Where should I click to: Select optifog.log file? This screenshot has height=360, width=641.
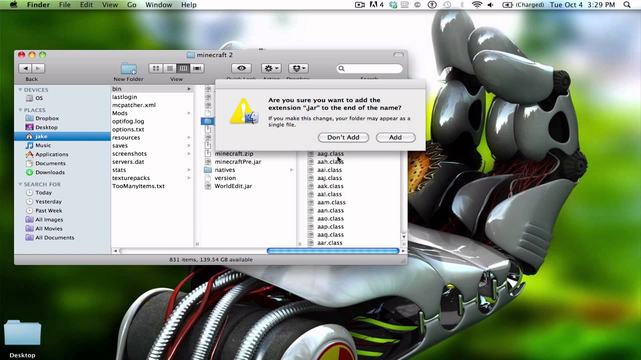tap(128, 121)
